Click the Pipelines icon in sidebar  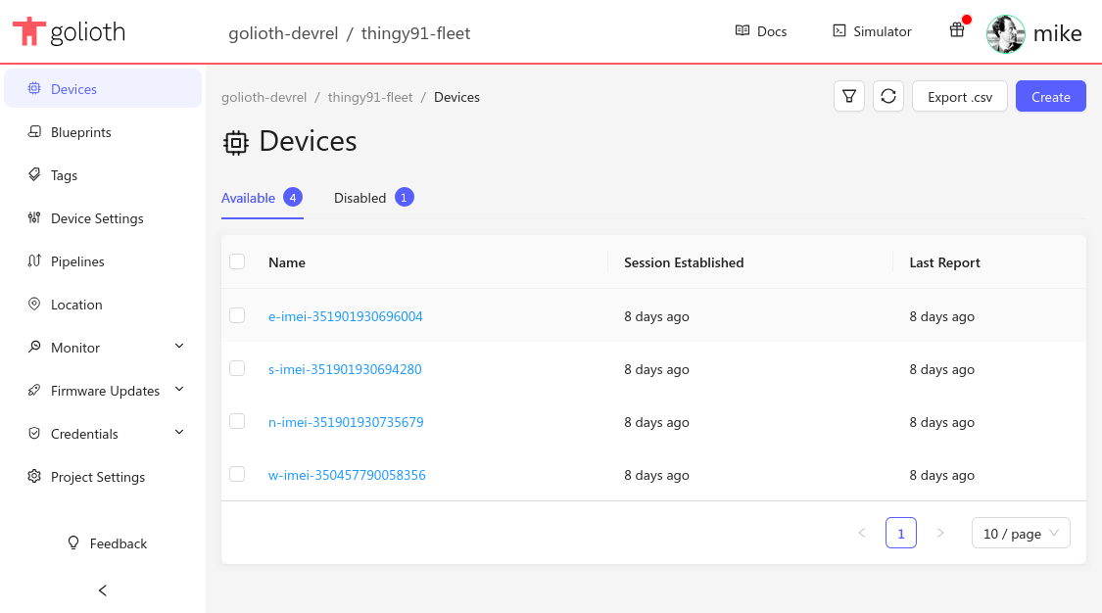tap(34, 261)
